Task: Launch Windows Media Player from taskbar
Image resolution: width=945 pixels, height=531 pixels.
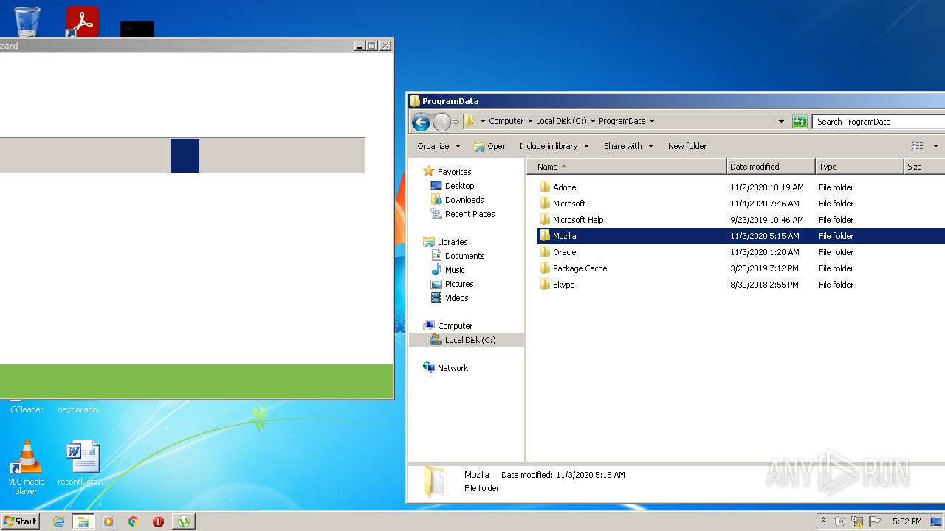Action: point(109,521)
